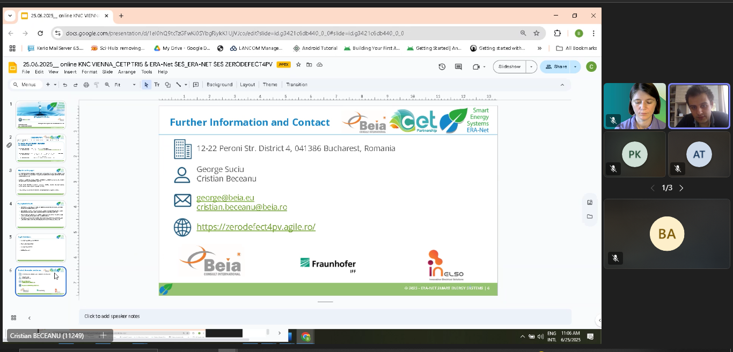Open the comments panel icon

[x=458, y=67]
